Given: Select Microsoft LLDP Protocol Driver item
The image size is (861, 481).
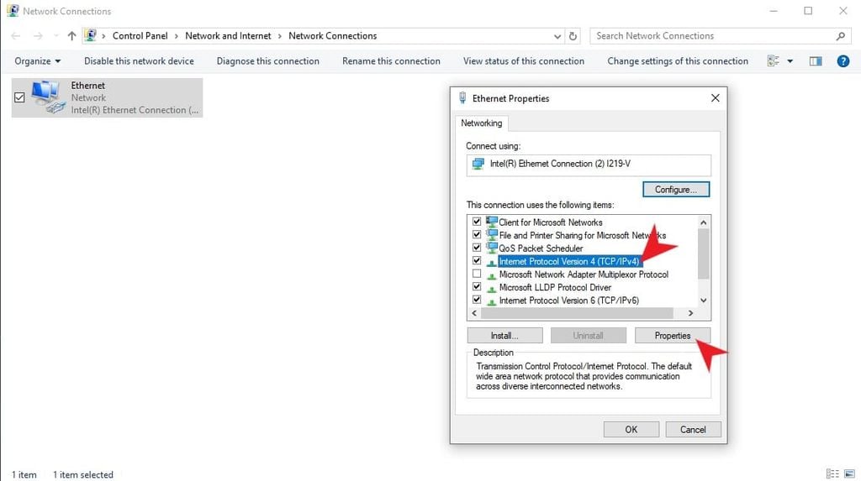Looking at the screenshot, I should (x=555, y=287).
